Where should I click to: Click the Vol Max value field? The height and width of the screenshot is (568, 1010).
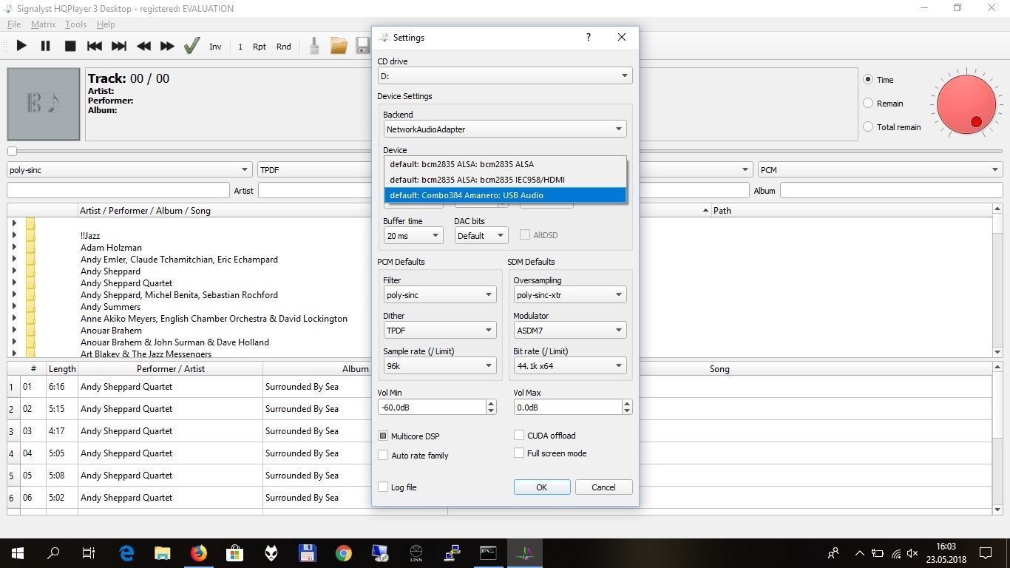tap(567, 407)
